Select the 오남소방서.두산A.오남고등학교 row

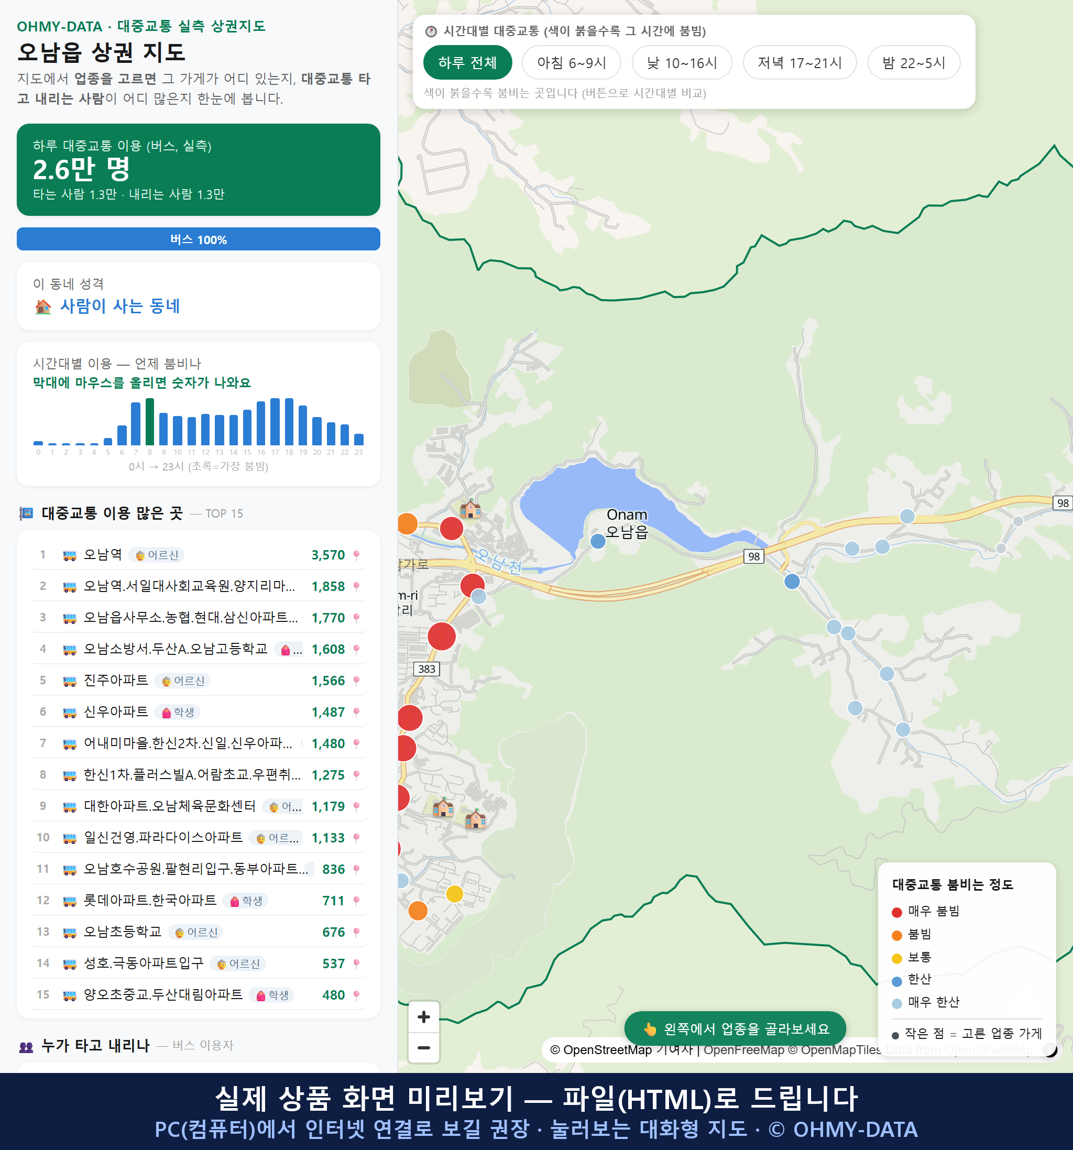click(199, 649)
